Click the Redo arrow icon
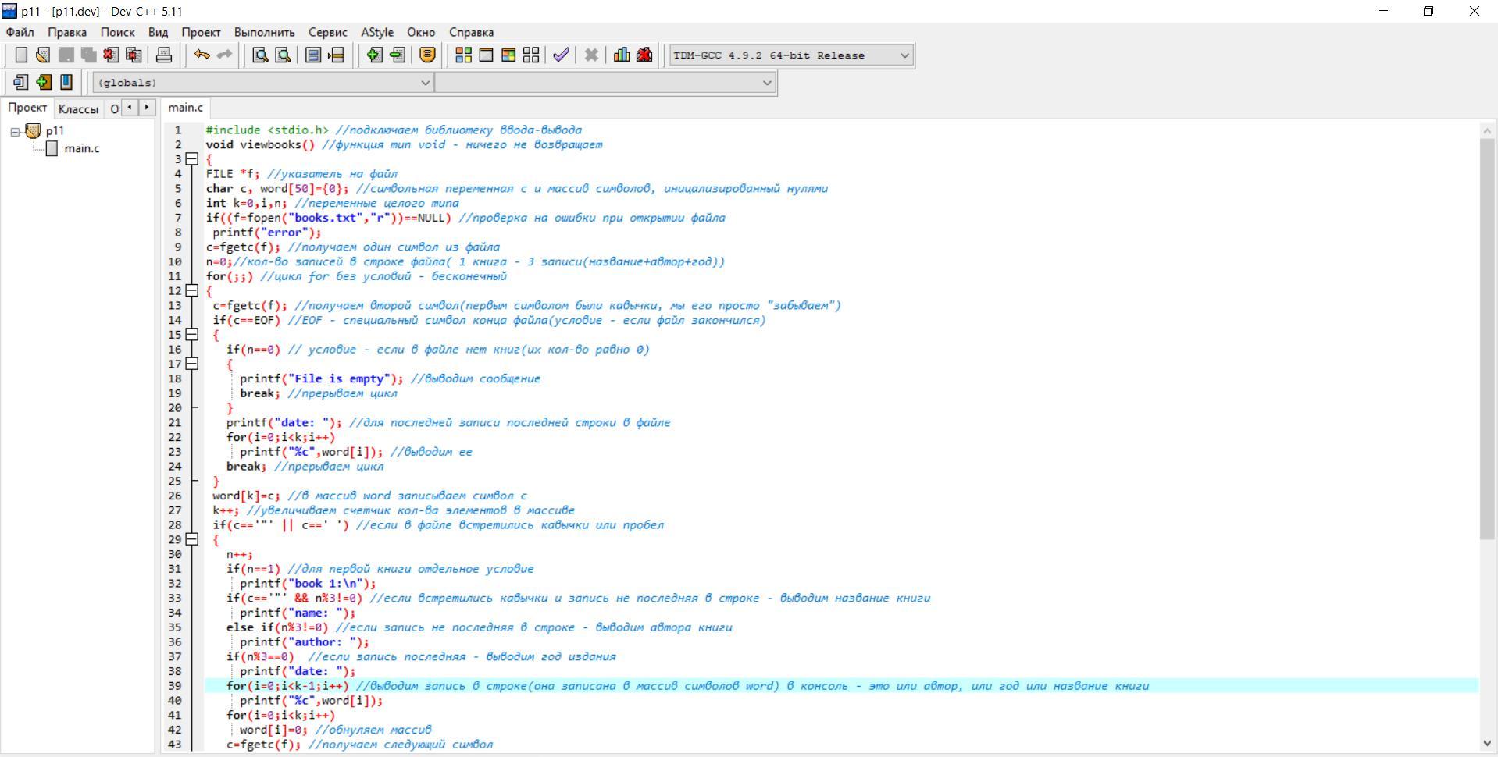Screen dimensions: 1498x757 pos(224,55)
